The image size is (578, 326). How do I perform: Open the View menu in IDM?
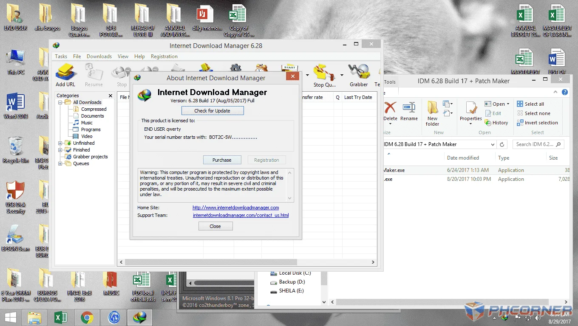point(123,56)
